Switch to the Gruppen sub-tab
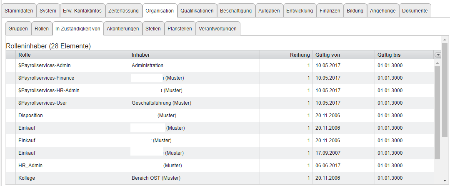This screenshot has width=450, height=186. tap(18, 29)
